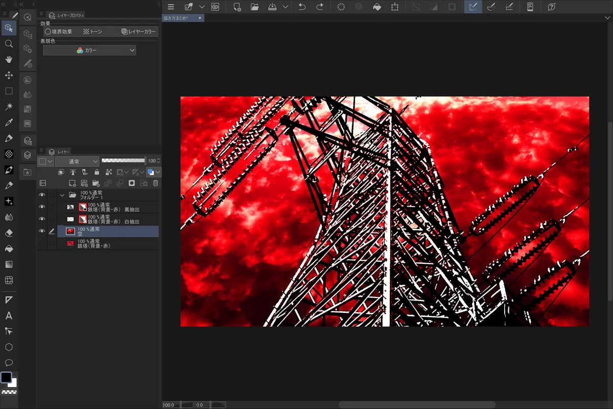Select the Eraser tool
Image resolution: width=613 pixels, height=409 pixels.
pyautogui.click(x=9, y=233)
